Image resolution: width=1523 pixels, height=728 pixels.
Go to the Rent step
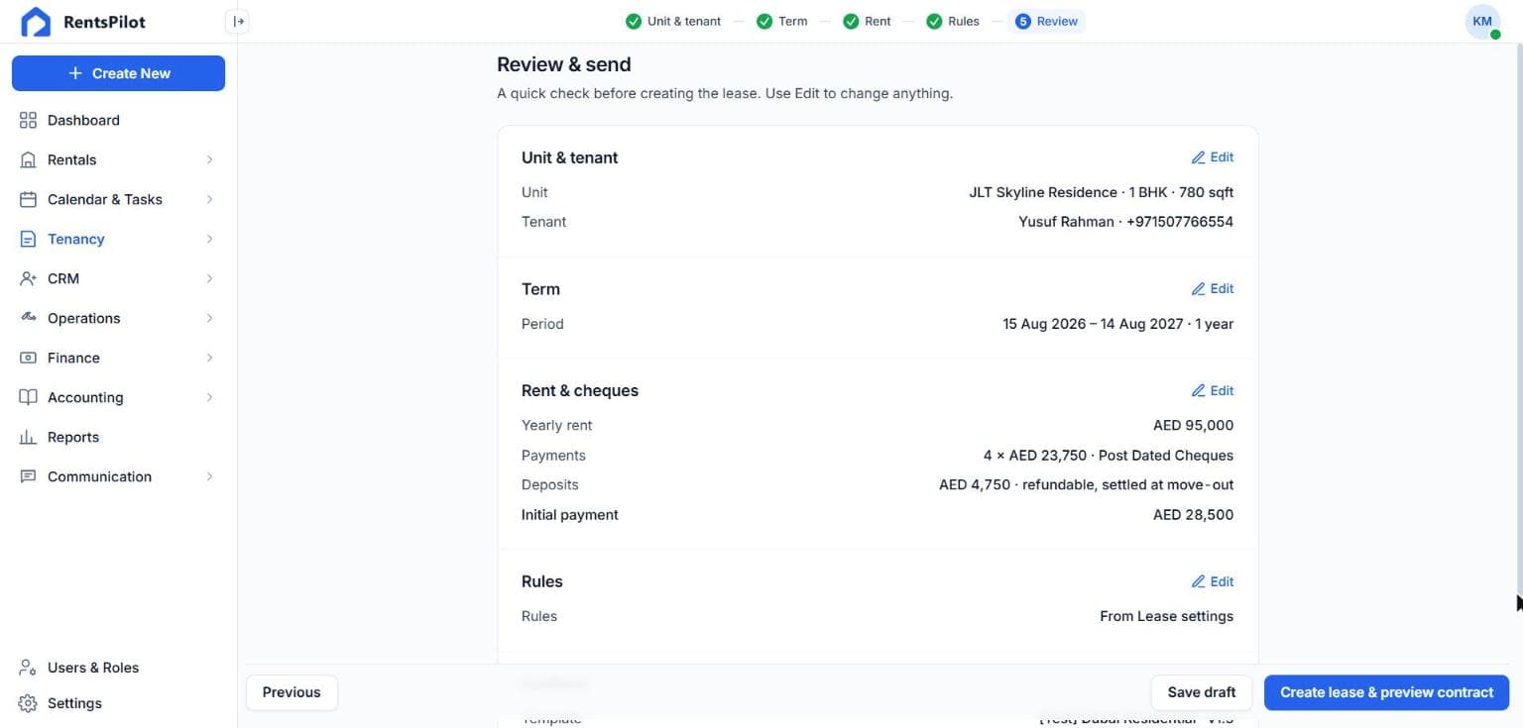coord(867,21)
